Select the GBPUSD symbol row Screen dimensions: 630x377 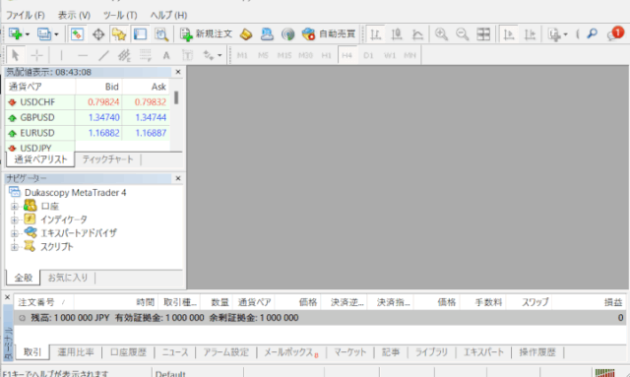[88, 117]
